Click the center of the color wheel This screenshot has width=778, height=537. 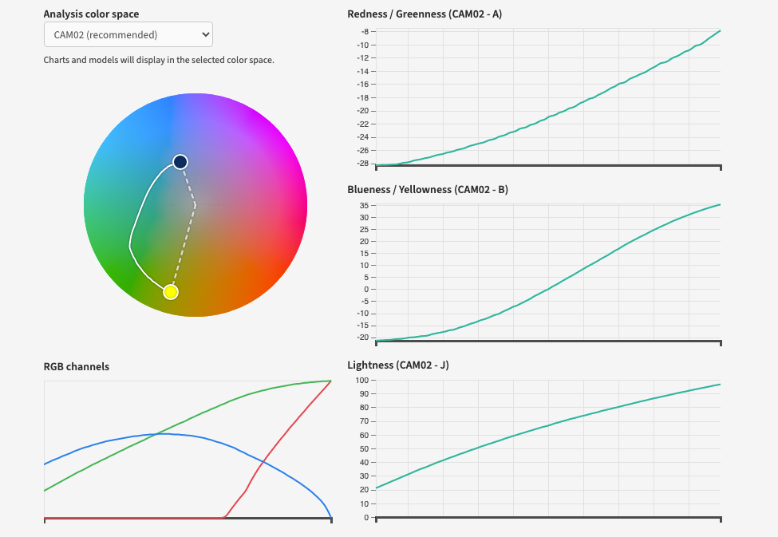click(x=195, y=205)
